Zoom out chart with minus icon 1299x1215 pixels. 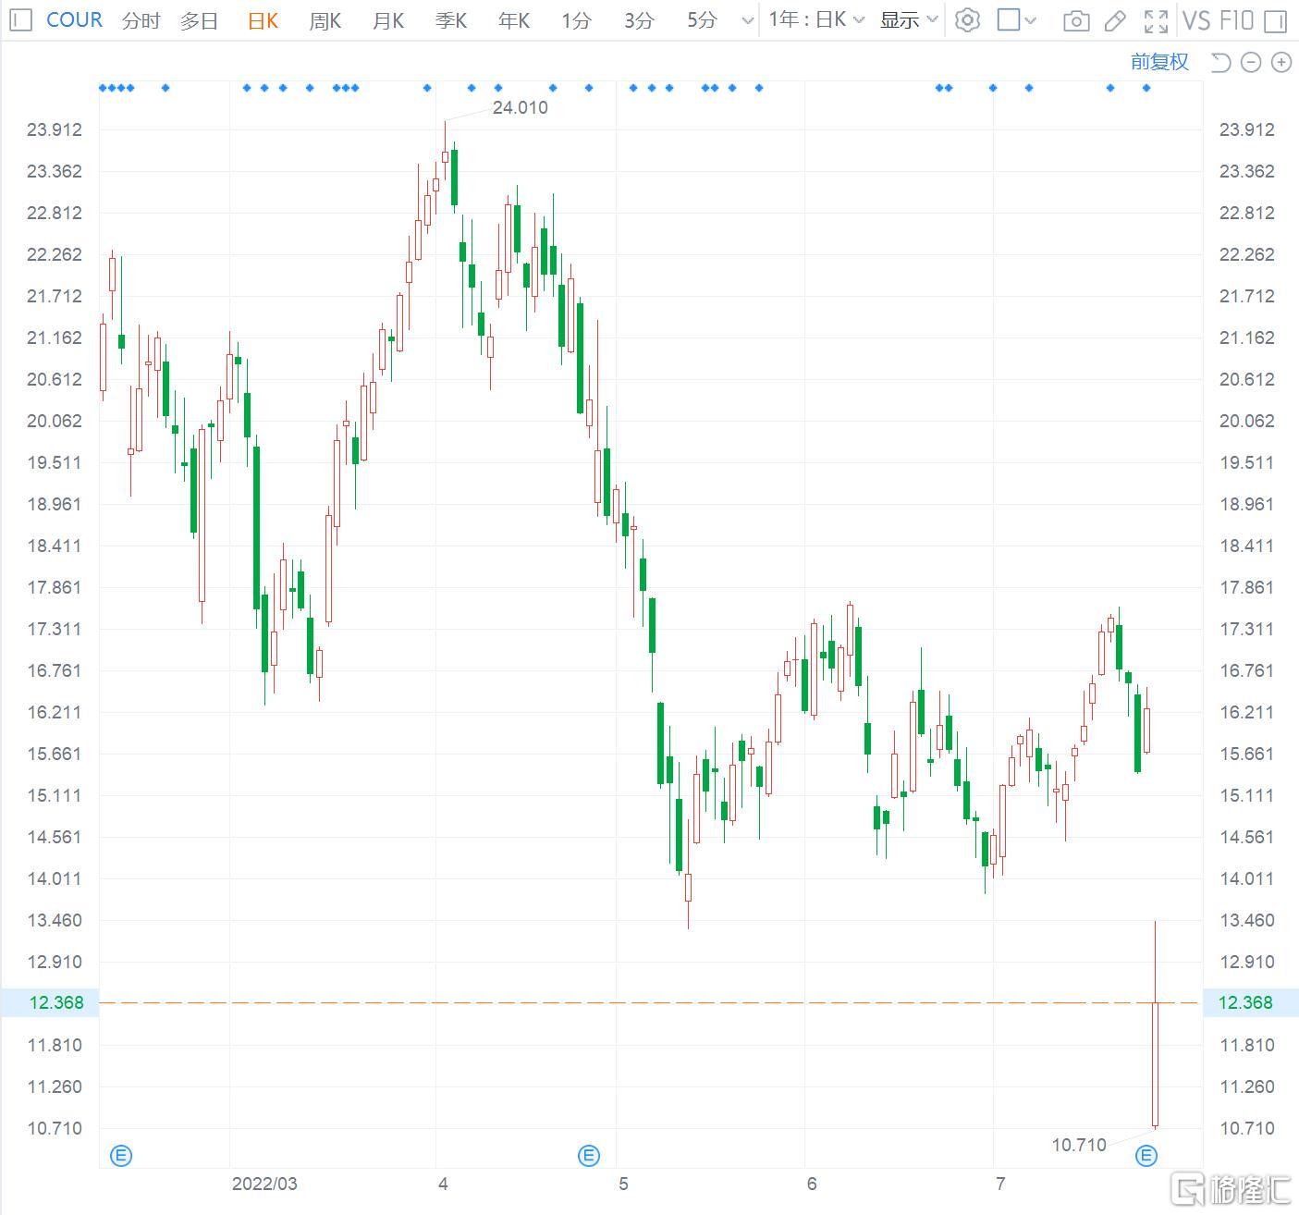[x=1251, y=62]
